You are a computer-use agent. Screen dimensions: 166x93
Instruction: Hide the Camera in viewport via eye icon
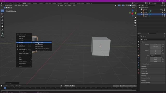pos(163,11)
